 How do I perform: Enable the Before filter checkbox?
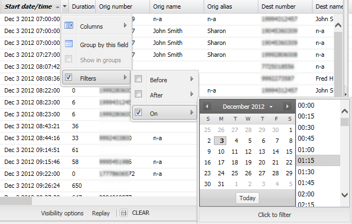(139, 80)
